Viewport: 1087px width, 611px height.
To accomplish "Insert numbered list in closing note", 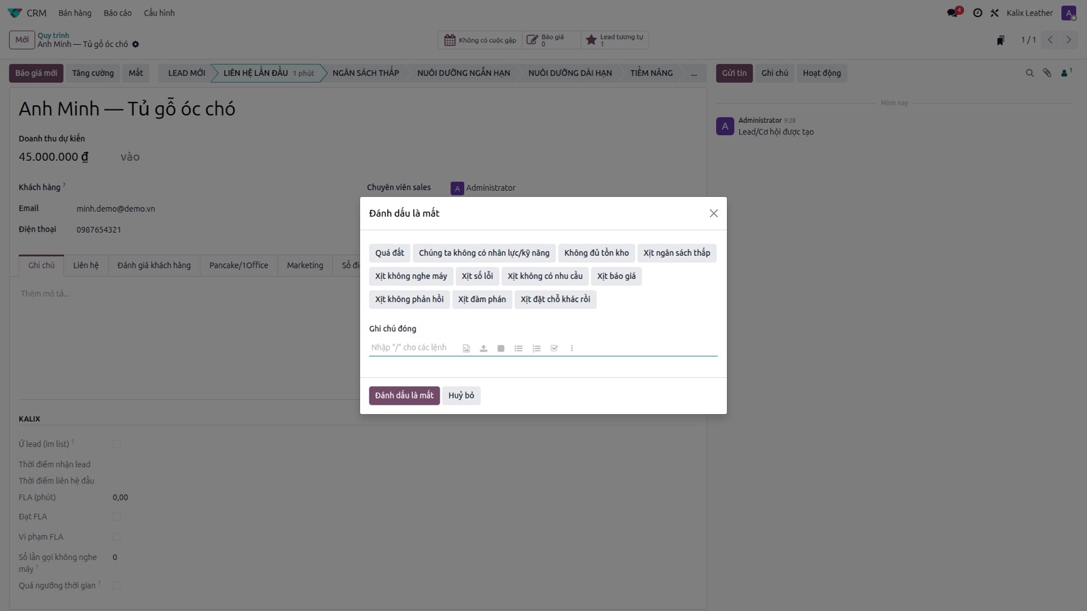I will pyautogui.click(x=537, y=348).
